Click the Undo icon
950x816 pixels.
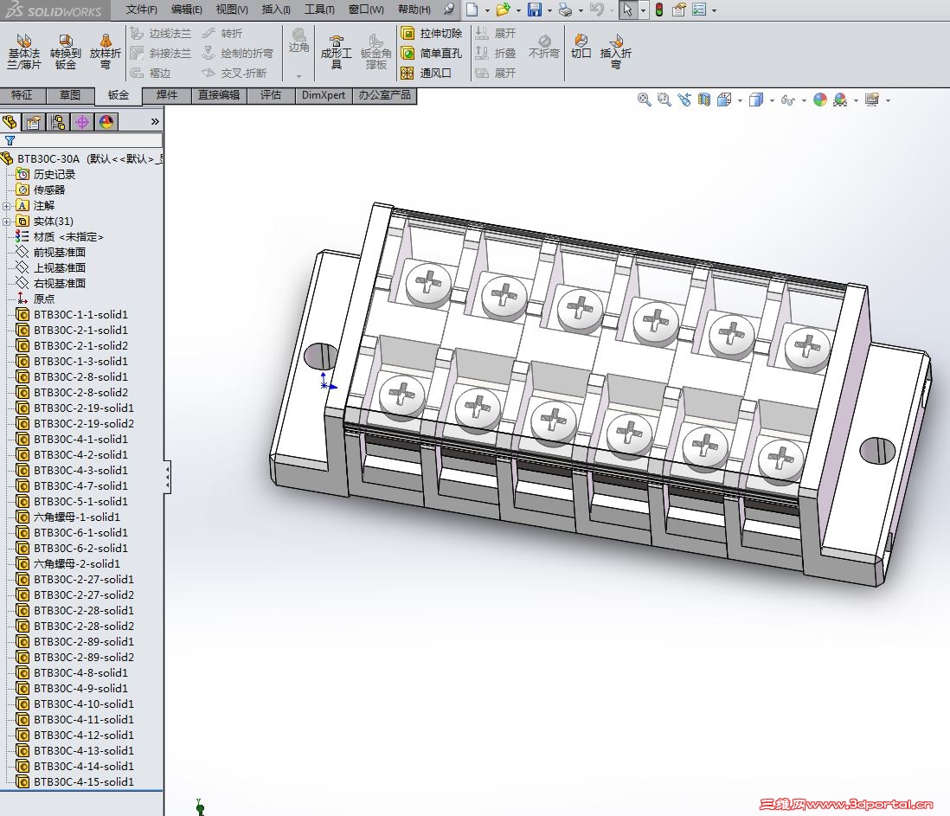point(597,10)
